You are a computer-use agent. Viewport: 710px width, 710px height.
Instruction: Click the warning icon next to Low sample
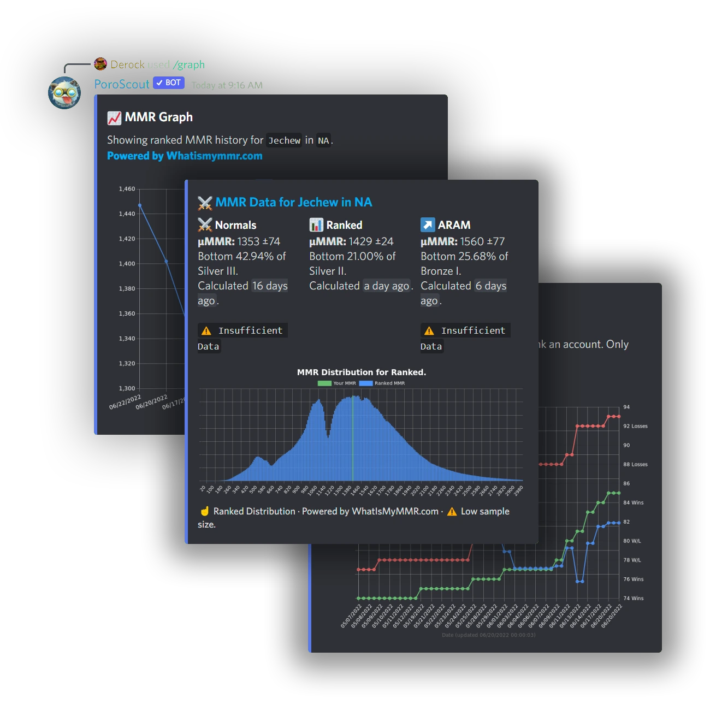(x=451, y=511)
